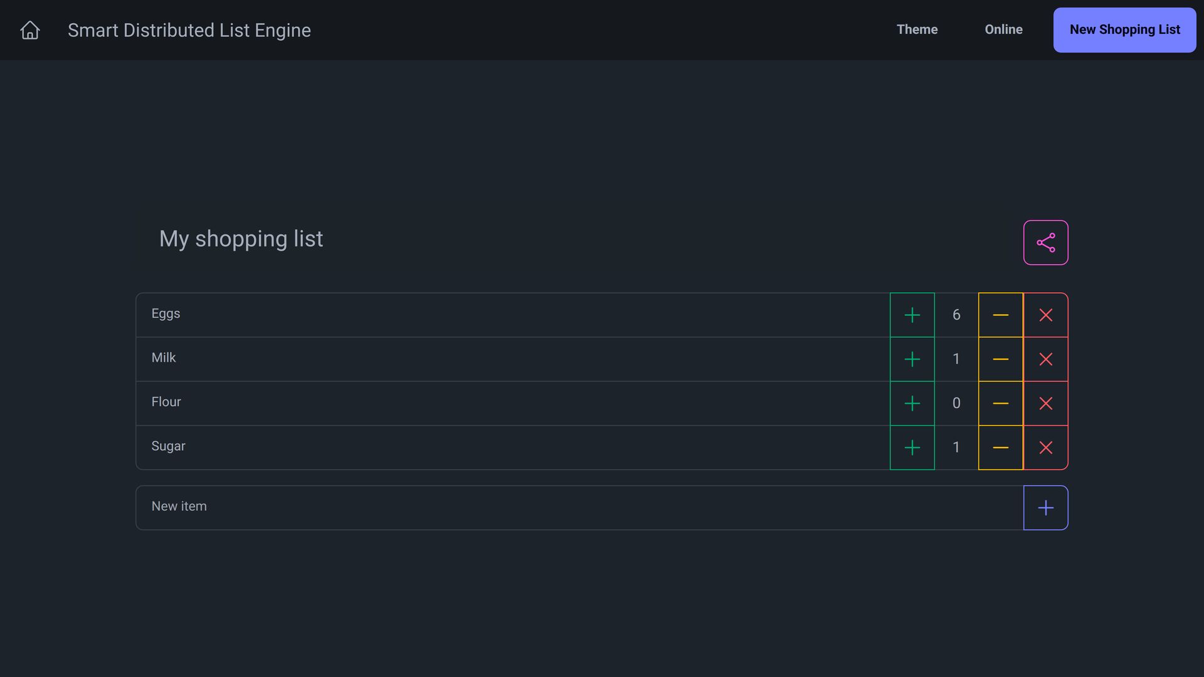This screenshot has width=1204, height=677.
Task: Decrease Milk quantity with minus icon
Action: point(1000,359)
